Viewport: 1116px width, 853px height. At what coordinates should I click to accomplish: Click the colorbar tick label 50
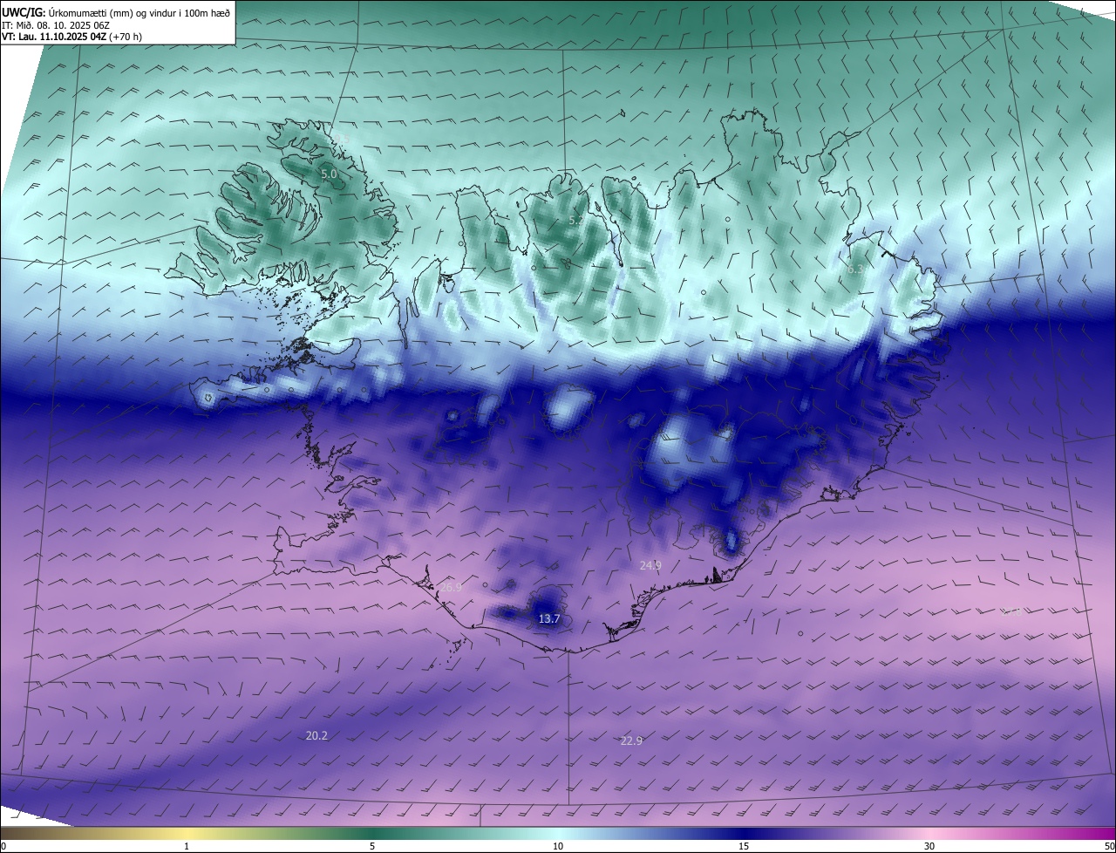[1109, 847]
